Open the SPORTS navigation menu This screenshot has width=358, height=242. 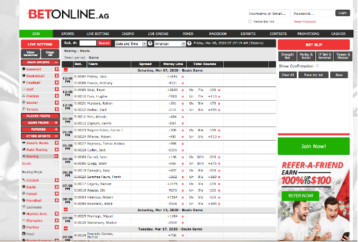[68, 34]
